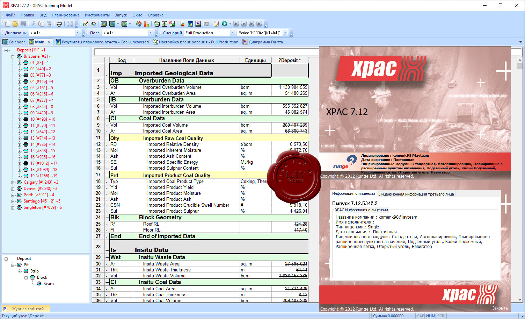525x319 pixels.
Task: Click the Закрыть link on splash
Action: click(x=500, y=308)
